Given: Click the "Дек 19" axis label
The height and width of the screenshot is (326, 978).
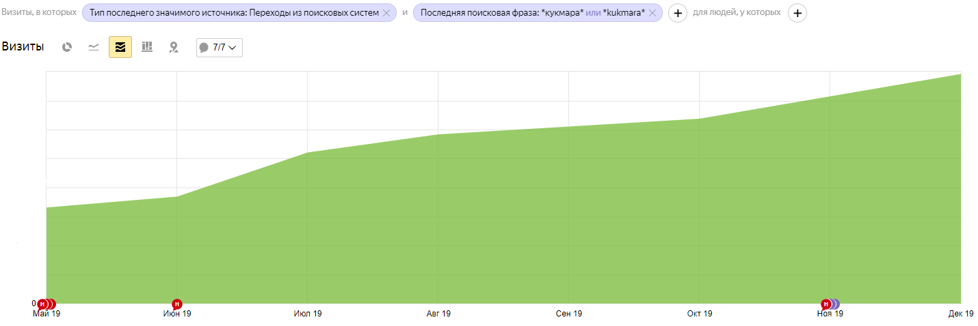Looking at the screenshot, I should pos(961,314).
